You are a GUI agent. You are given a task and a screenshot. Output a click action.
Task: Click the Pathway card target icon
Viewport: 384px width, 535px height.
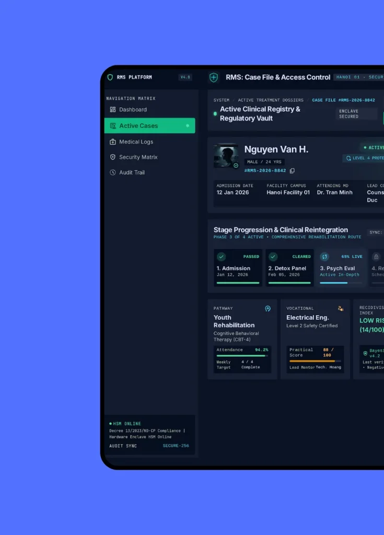[268, 309]
